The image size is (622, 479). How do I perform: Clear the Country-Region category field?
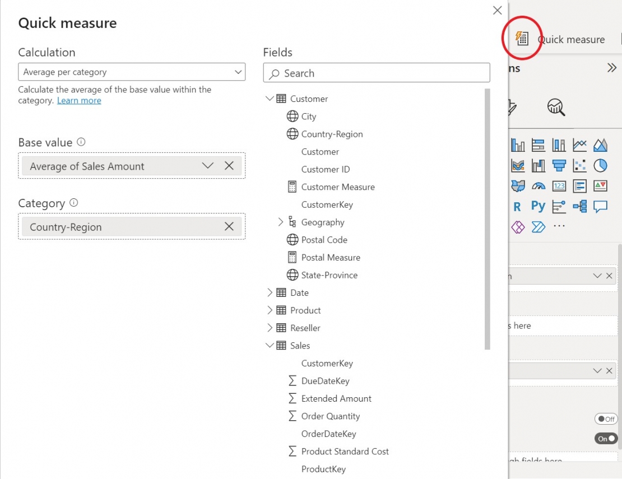point(229,226)
